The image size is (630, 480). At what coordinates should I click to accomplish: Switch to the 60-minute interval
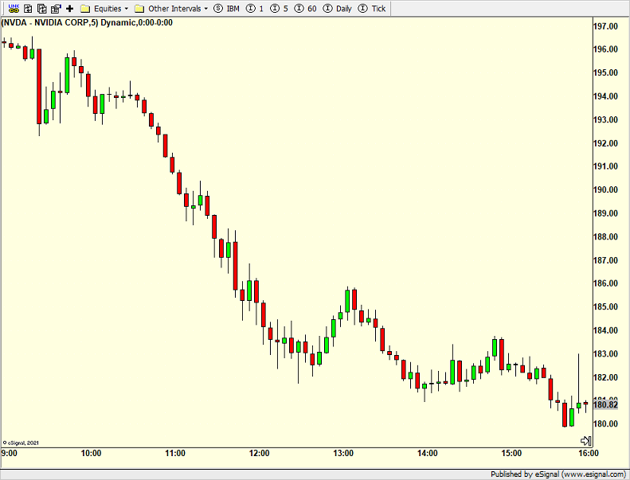click(x=306, y=8)
